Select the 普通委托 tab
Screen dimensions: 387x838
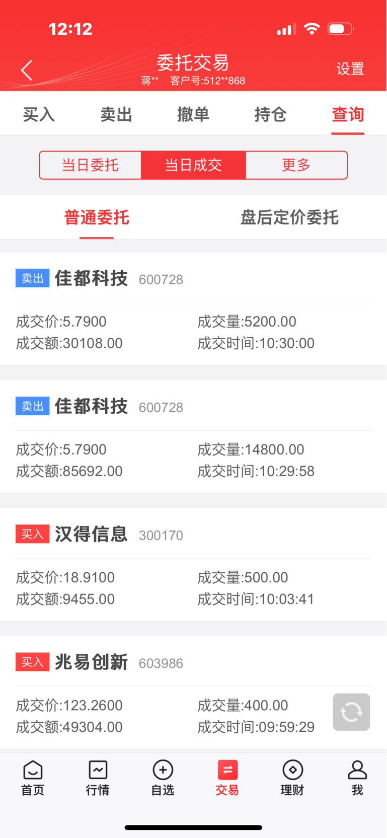[x=97, y=217]
